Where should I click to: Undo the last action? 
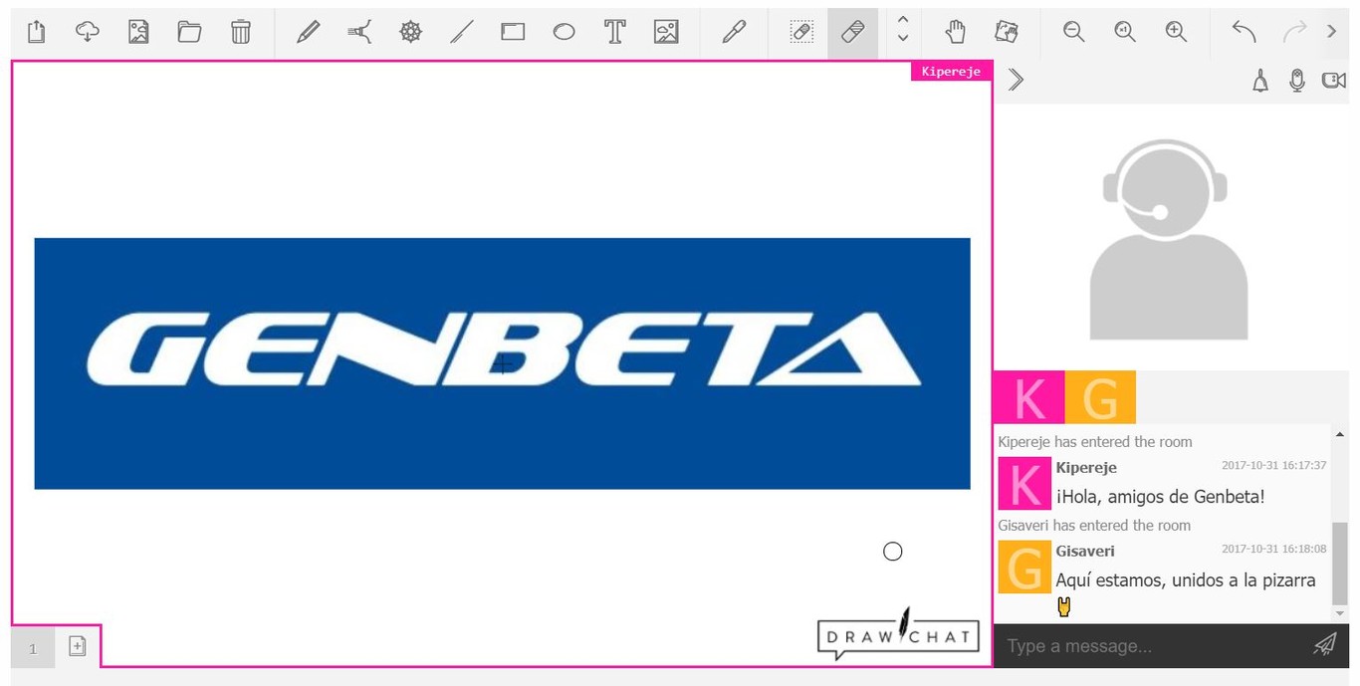1244,32
